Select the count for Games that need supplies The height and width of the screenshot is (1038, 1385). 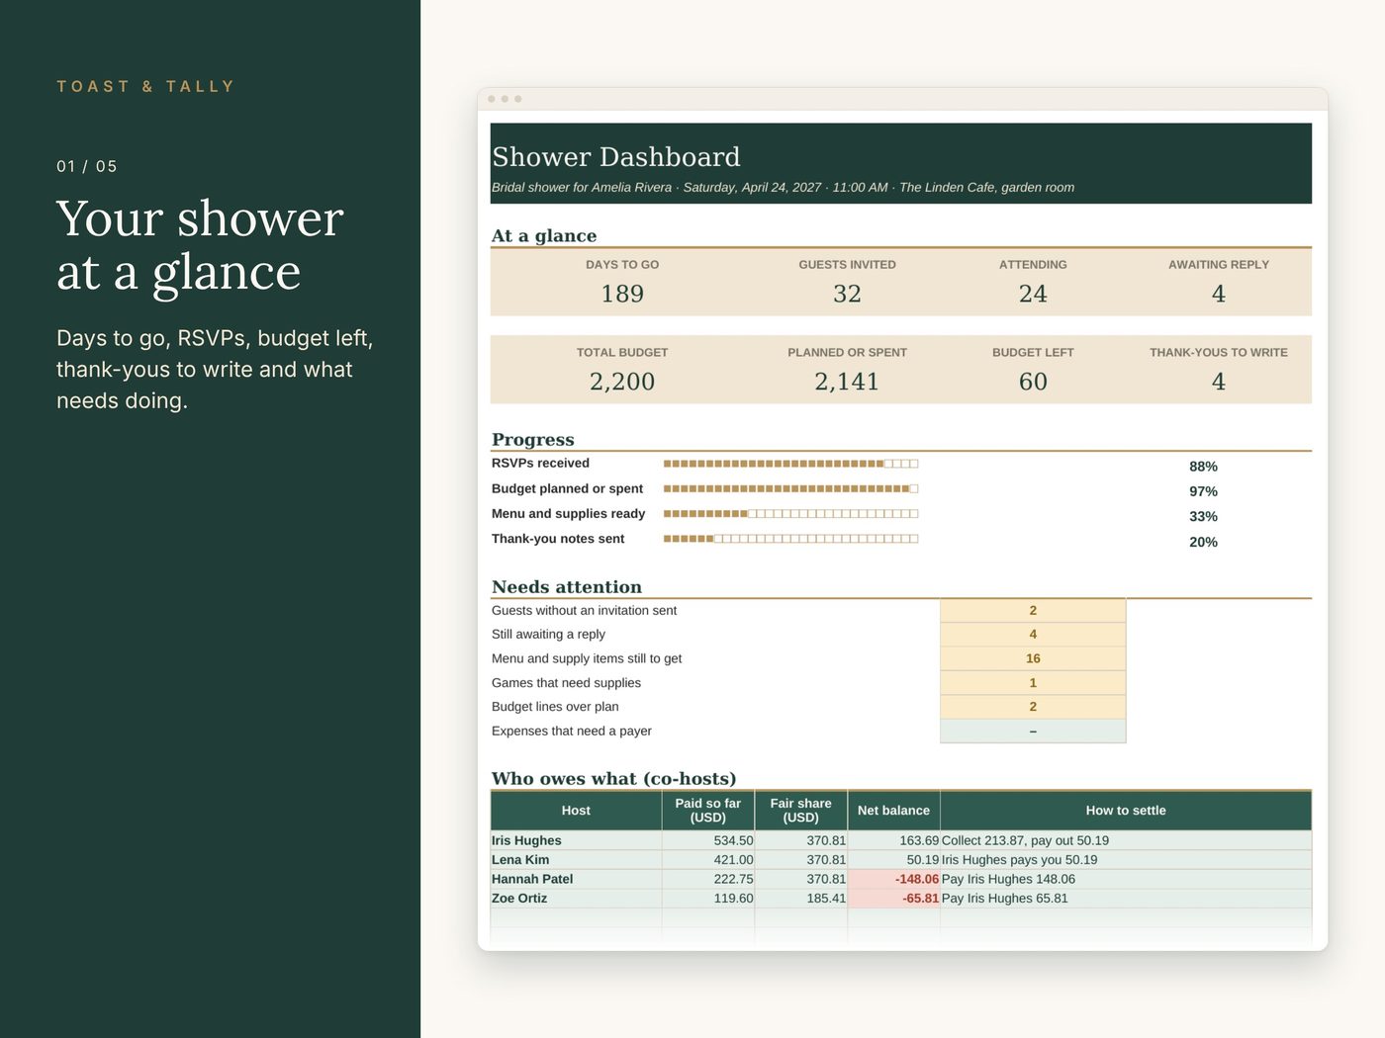click(x=1033, y=683)
